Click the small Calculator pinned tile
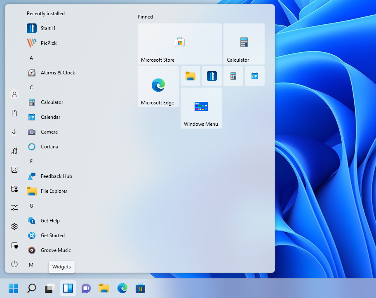 pos(233,76)
